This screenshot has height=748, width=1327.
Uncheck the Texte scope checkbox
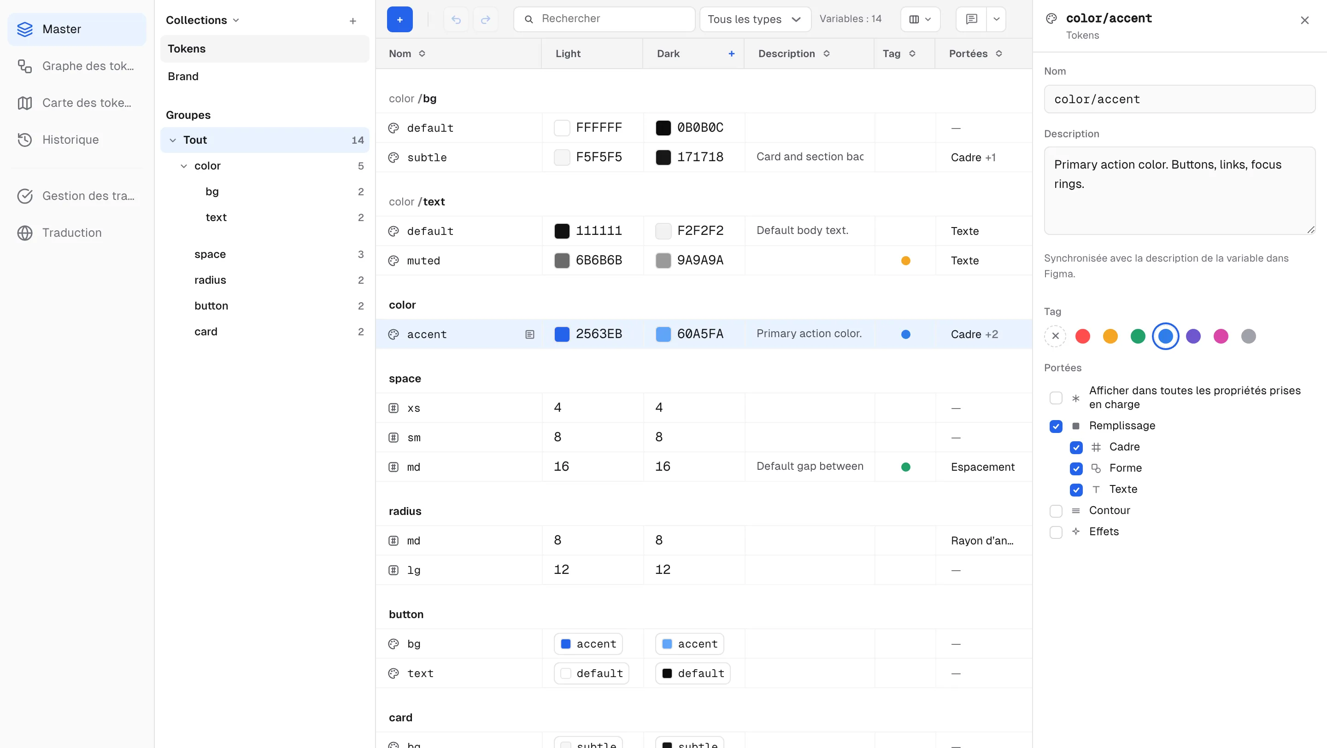point(1076,490)
